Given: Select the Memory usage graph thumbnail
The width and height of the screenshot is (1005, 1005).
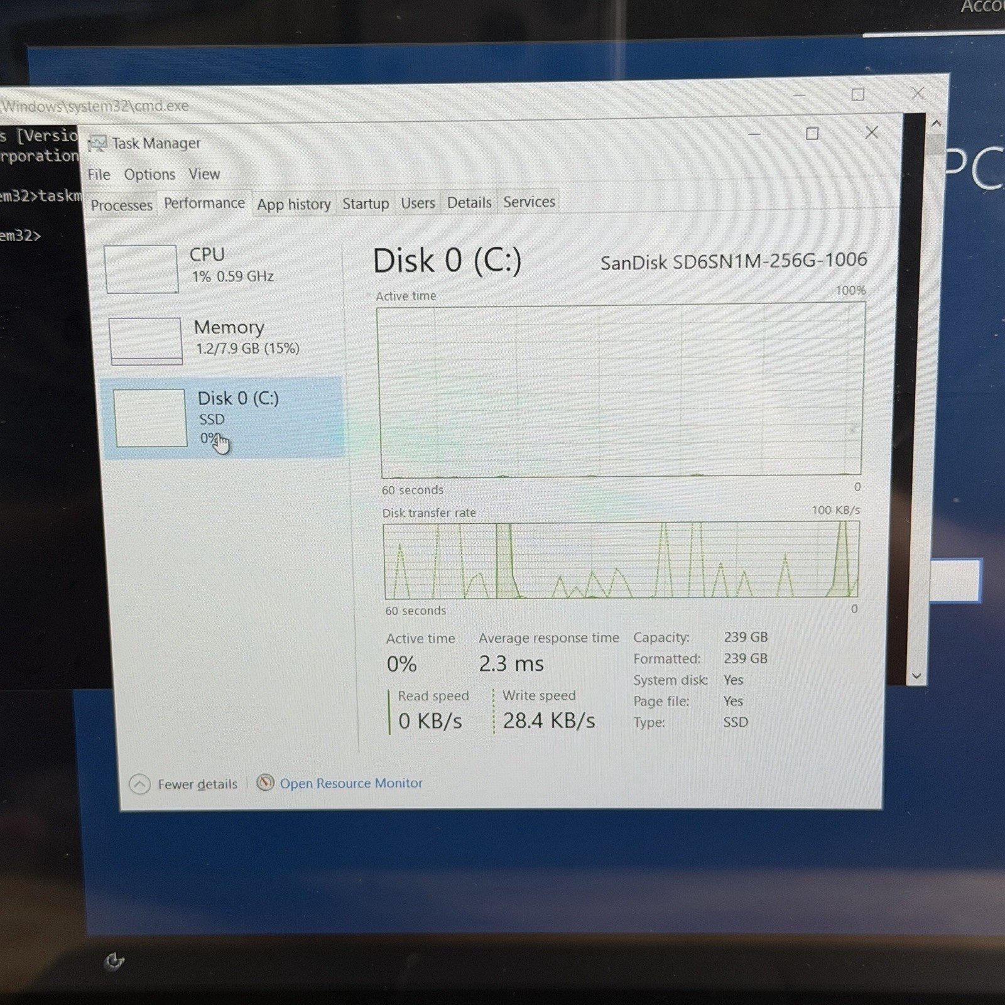Looking at the screenshot, I should click(x=146, y=341).
